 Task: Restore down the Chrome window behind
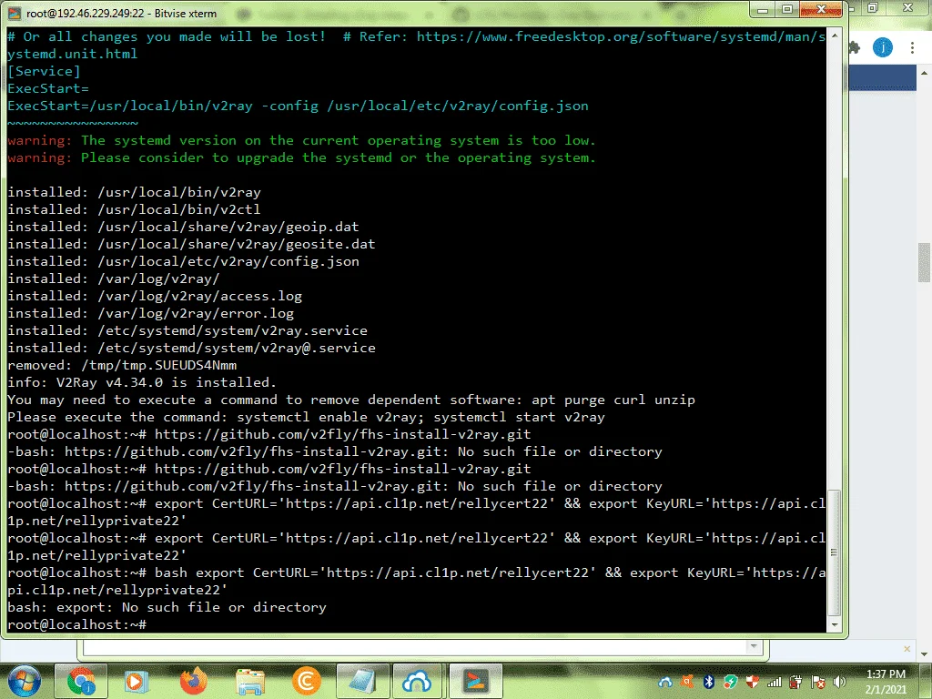point(873,7)
